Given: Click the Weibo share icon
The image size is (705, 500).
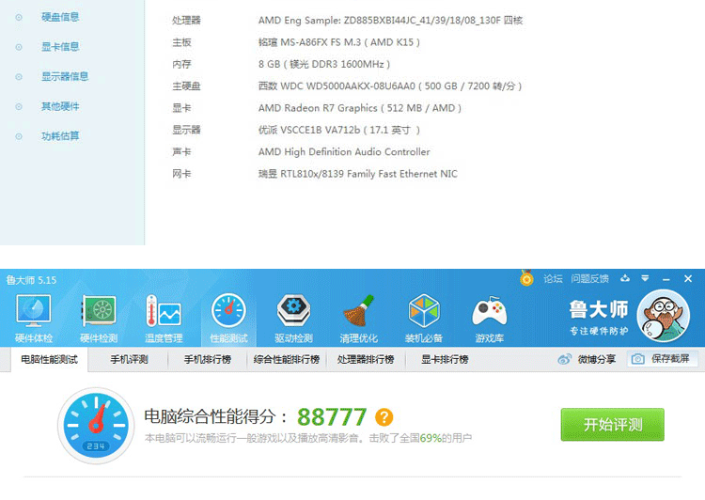Looking at the screenshot, I should tap(565, 359).
